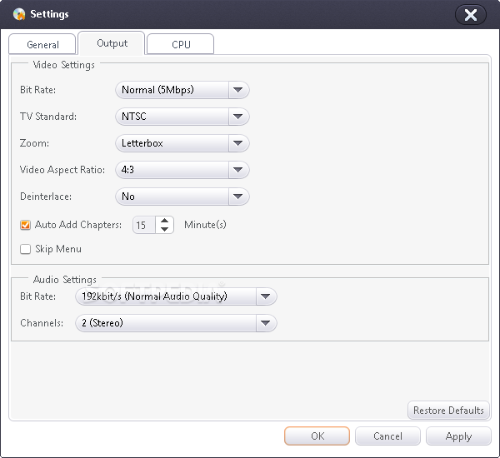Click the chapter minutes field showing 15
This screenshot has height=458, width=500.
(144, 225)
